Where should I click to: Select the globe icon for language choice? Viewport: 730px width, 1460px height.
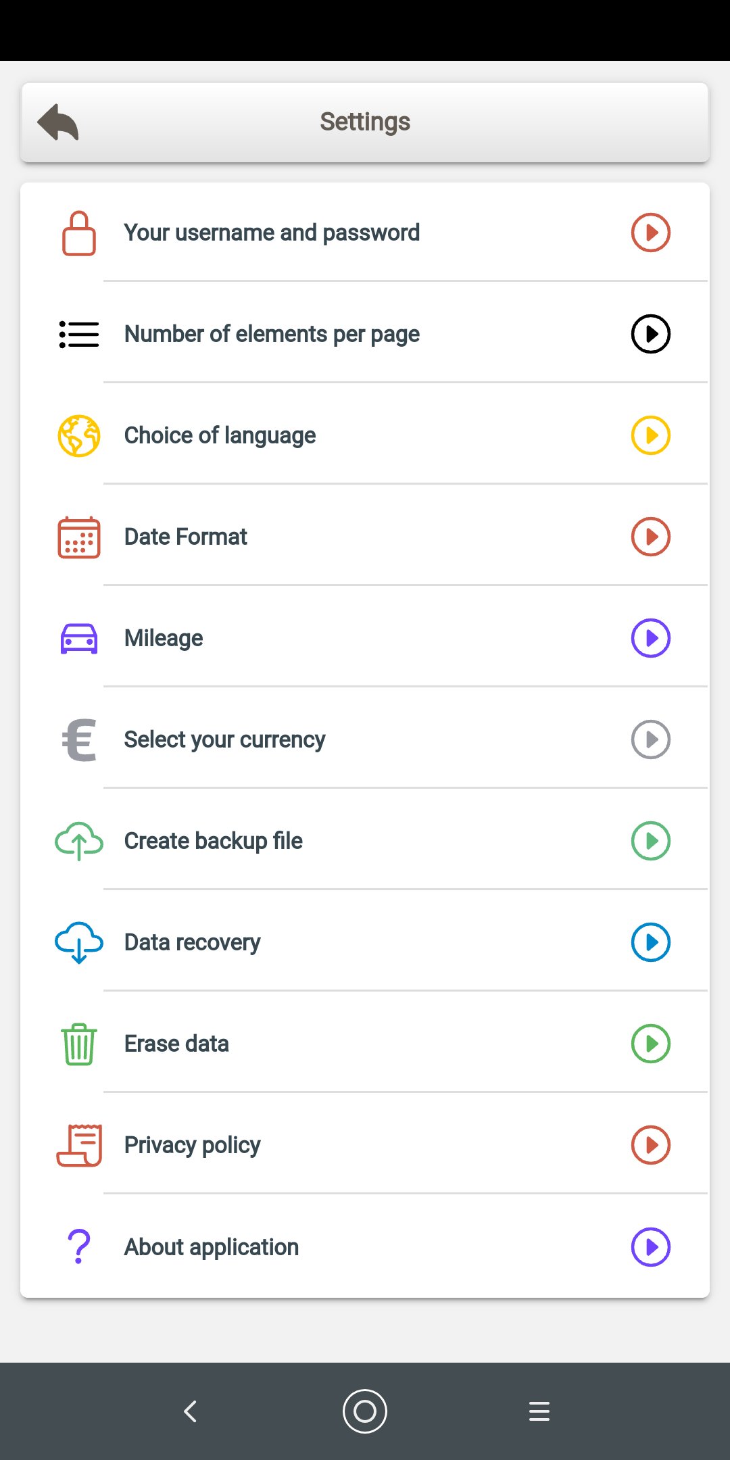point(79,436)
